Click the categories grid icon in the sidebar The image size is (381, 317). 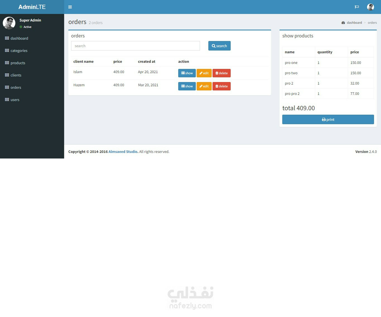tap(7, 51)
